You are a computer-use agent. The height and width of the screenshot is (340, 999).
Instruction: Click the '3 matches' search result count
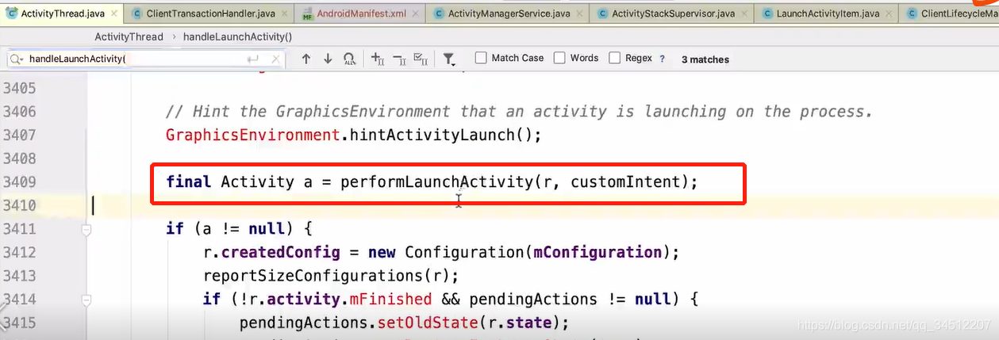pos(705,59)
